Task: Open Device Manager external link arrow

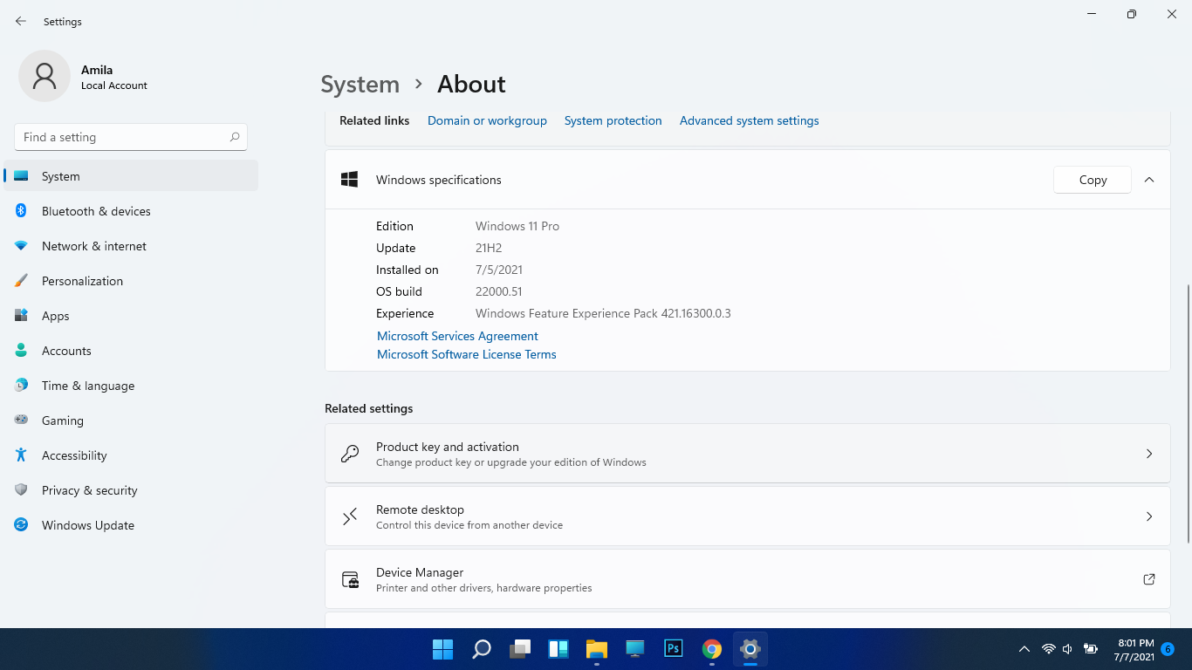Action: (1149, 579)
